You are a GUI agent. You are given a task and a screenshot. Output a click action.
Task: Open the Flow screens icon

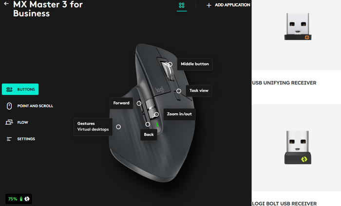[x=9, y=122]
